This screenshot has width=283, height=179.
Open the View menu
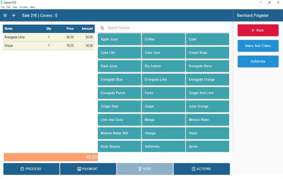coord(15,7)
